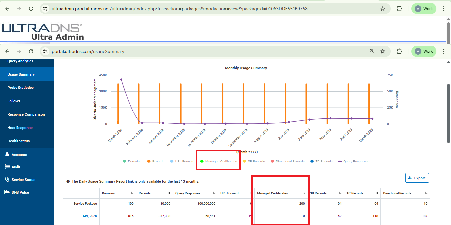
Task: Click the March 2026 query responses data point
Action: [x=121, y=79]
